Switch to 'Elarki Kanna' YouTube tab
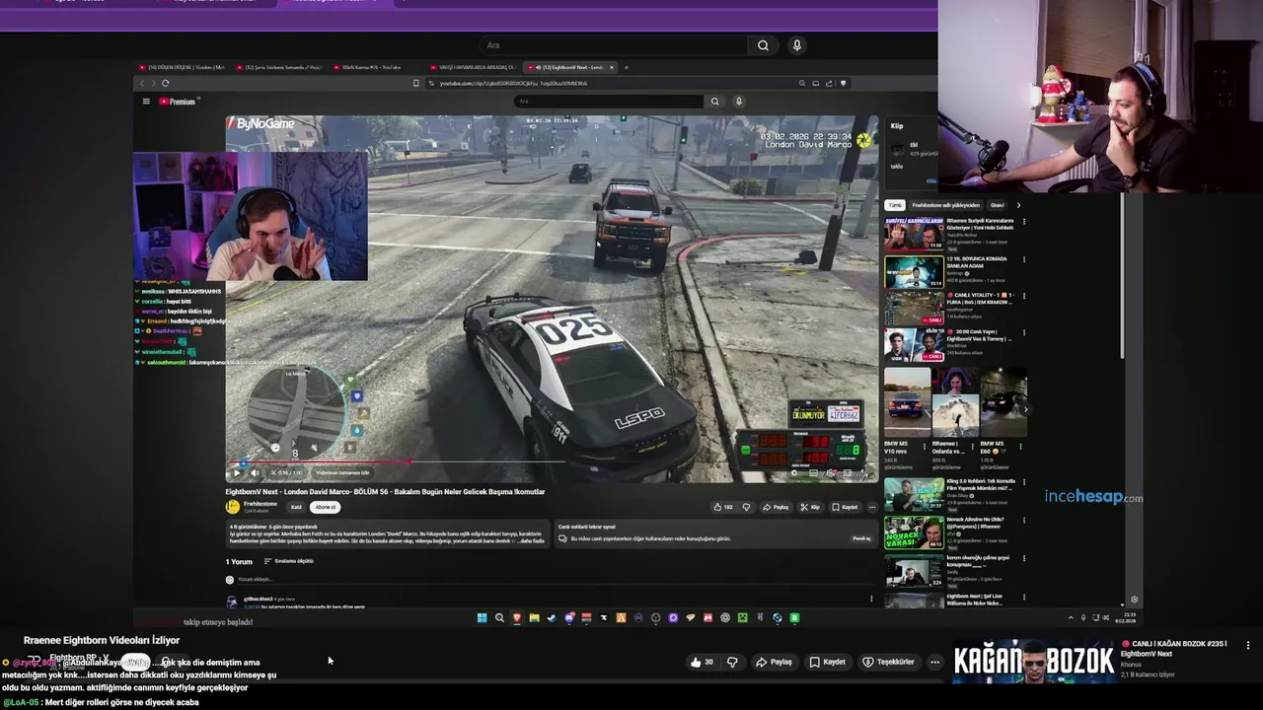Image resolution: width=1263 pixels, height=710 pixels. [370, 67]
